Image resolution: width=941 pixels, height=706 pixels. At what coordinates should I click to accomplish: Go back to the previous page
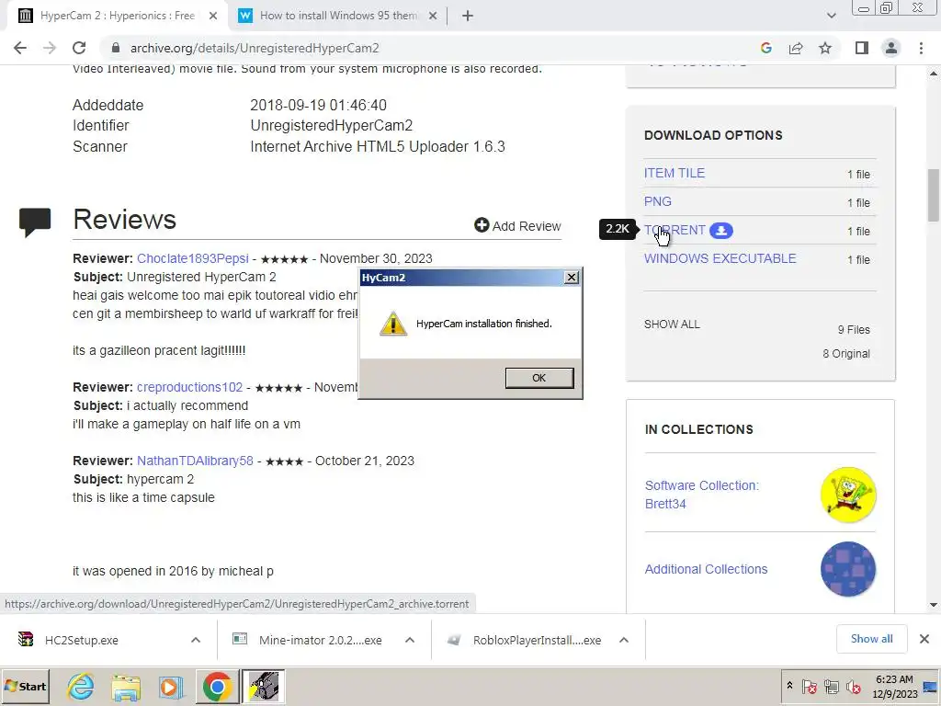click(x=20, y=48)
